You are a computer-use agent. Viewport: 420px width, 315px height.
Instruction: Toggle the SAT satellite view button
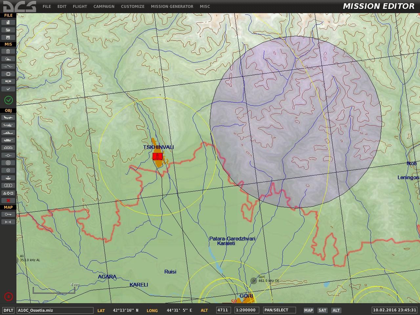[x=323, y=310]
